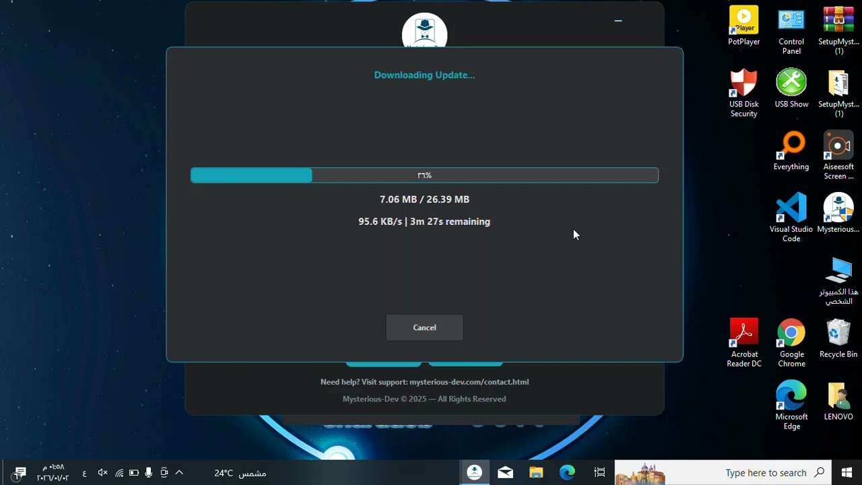Viewport: 862px width, 485px height.
Task: Open the Mail app from taskbar
Action: point(505,473)
